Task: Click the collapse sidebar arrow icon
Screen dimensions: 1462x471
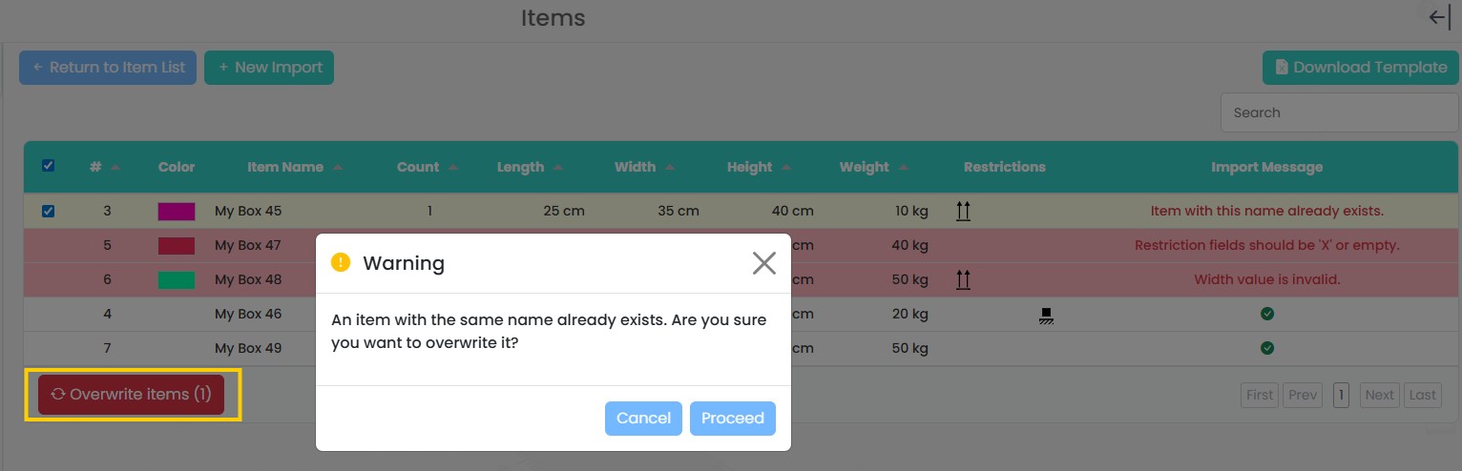Action: click(1439, 18)
